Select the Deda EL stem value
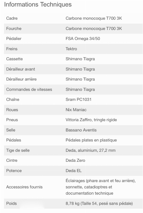Image resolution: width=143 pixels, height=213 pixels. click(73, 171)
